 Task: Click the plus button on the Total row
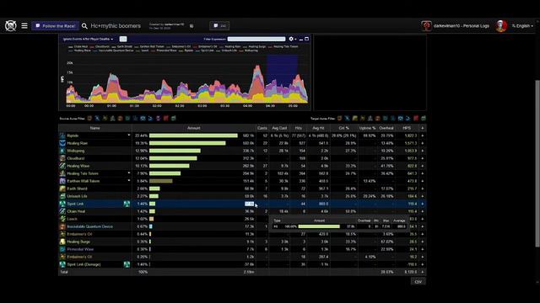point(423,272)
